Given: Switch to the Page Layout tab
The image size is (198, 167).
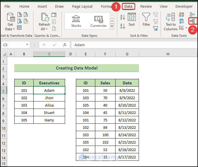Looking at the screenshot, I should [82, 6].
